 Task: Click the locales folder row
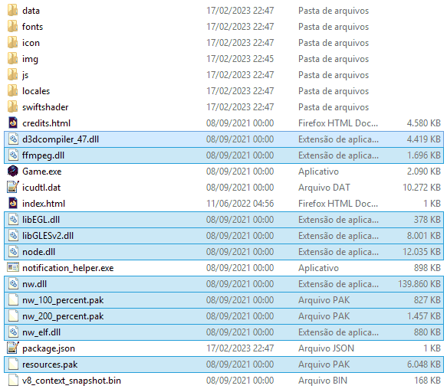224,91
